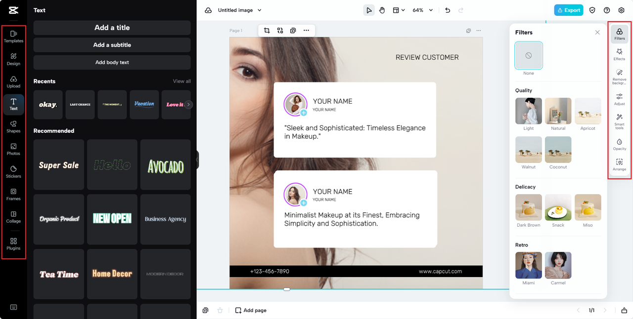Open the Photos sidebar panel
The height and width of the screenshot is (319, 633).
[13, 149]
